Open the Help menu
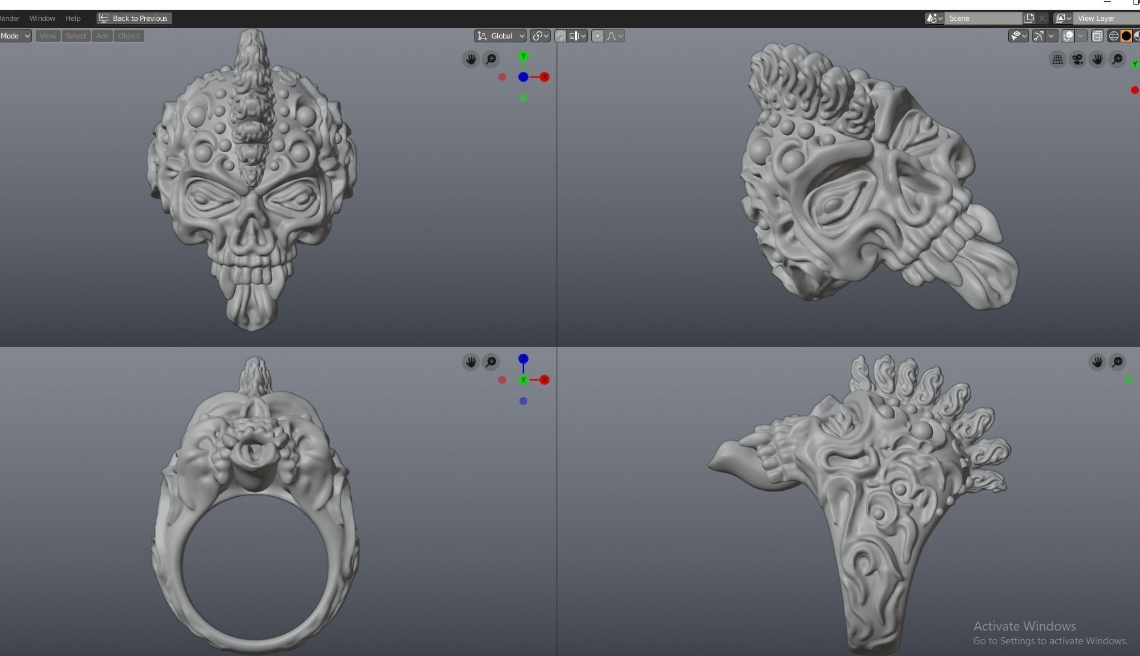This screenshot has width=1140, height=656. pos(73,18)
